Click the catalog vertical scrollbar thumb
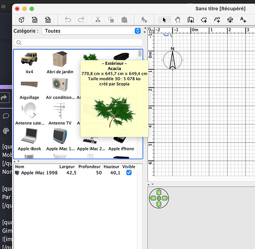This screenshot has height=249, width=255. (x=140, y=53)
